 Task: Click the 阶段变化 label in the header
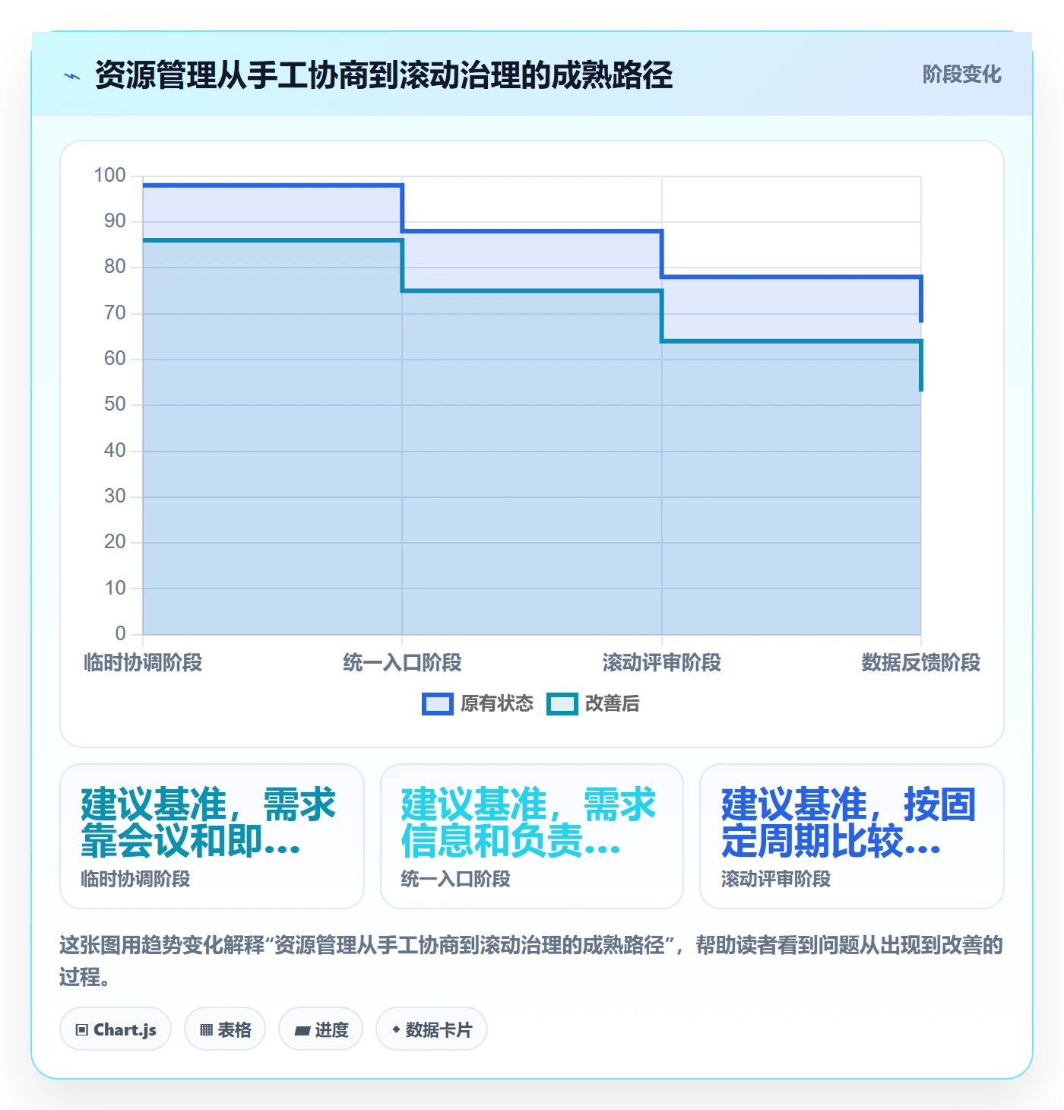point(961,75)
